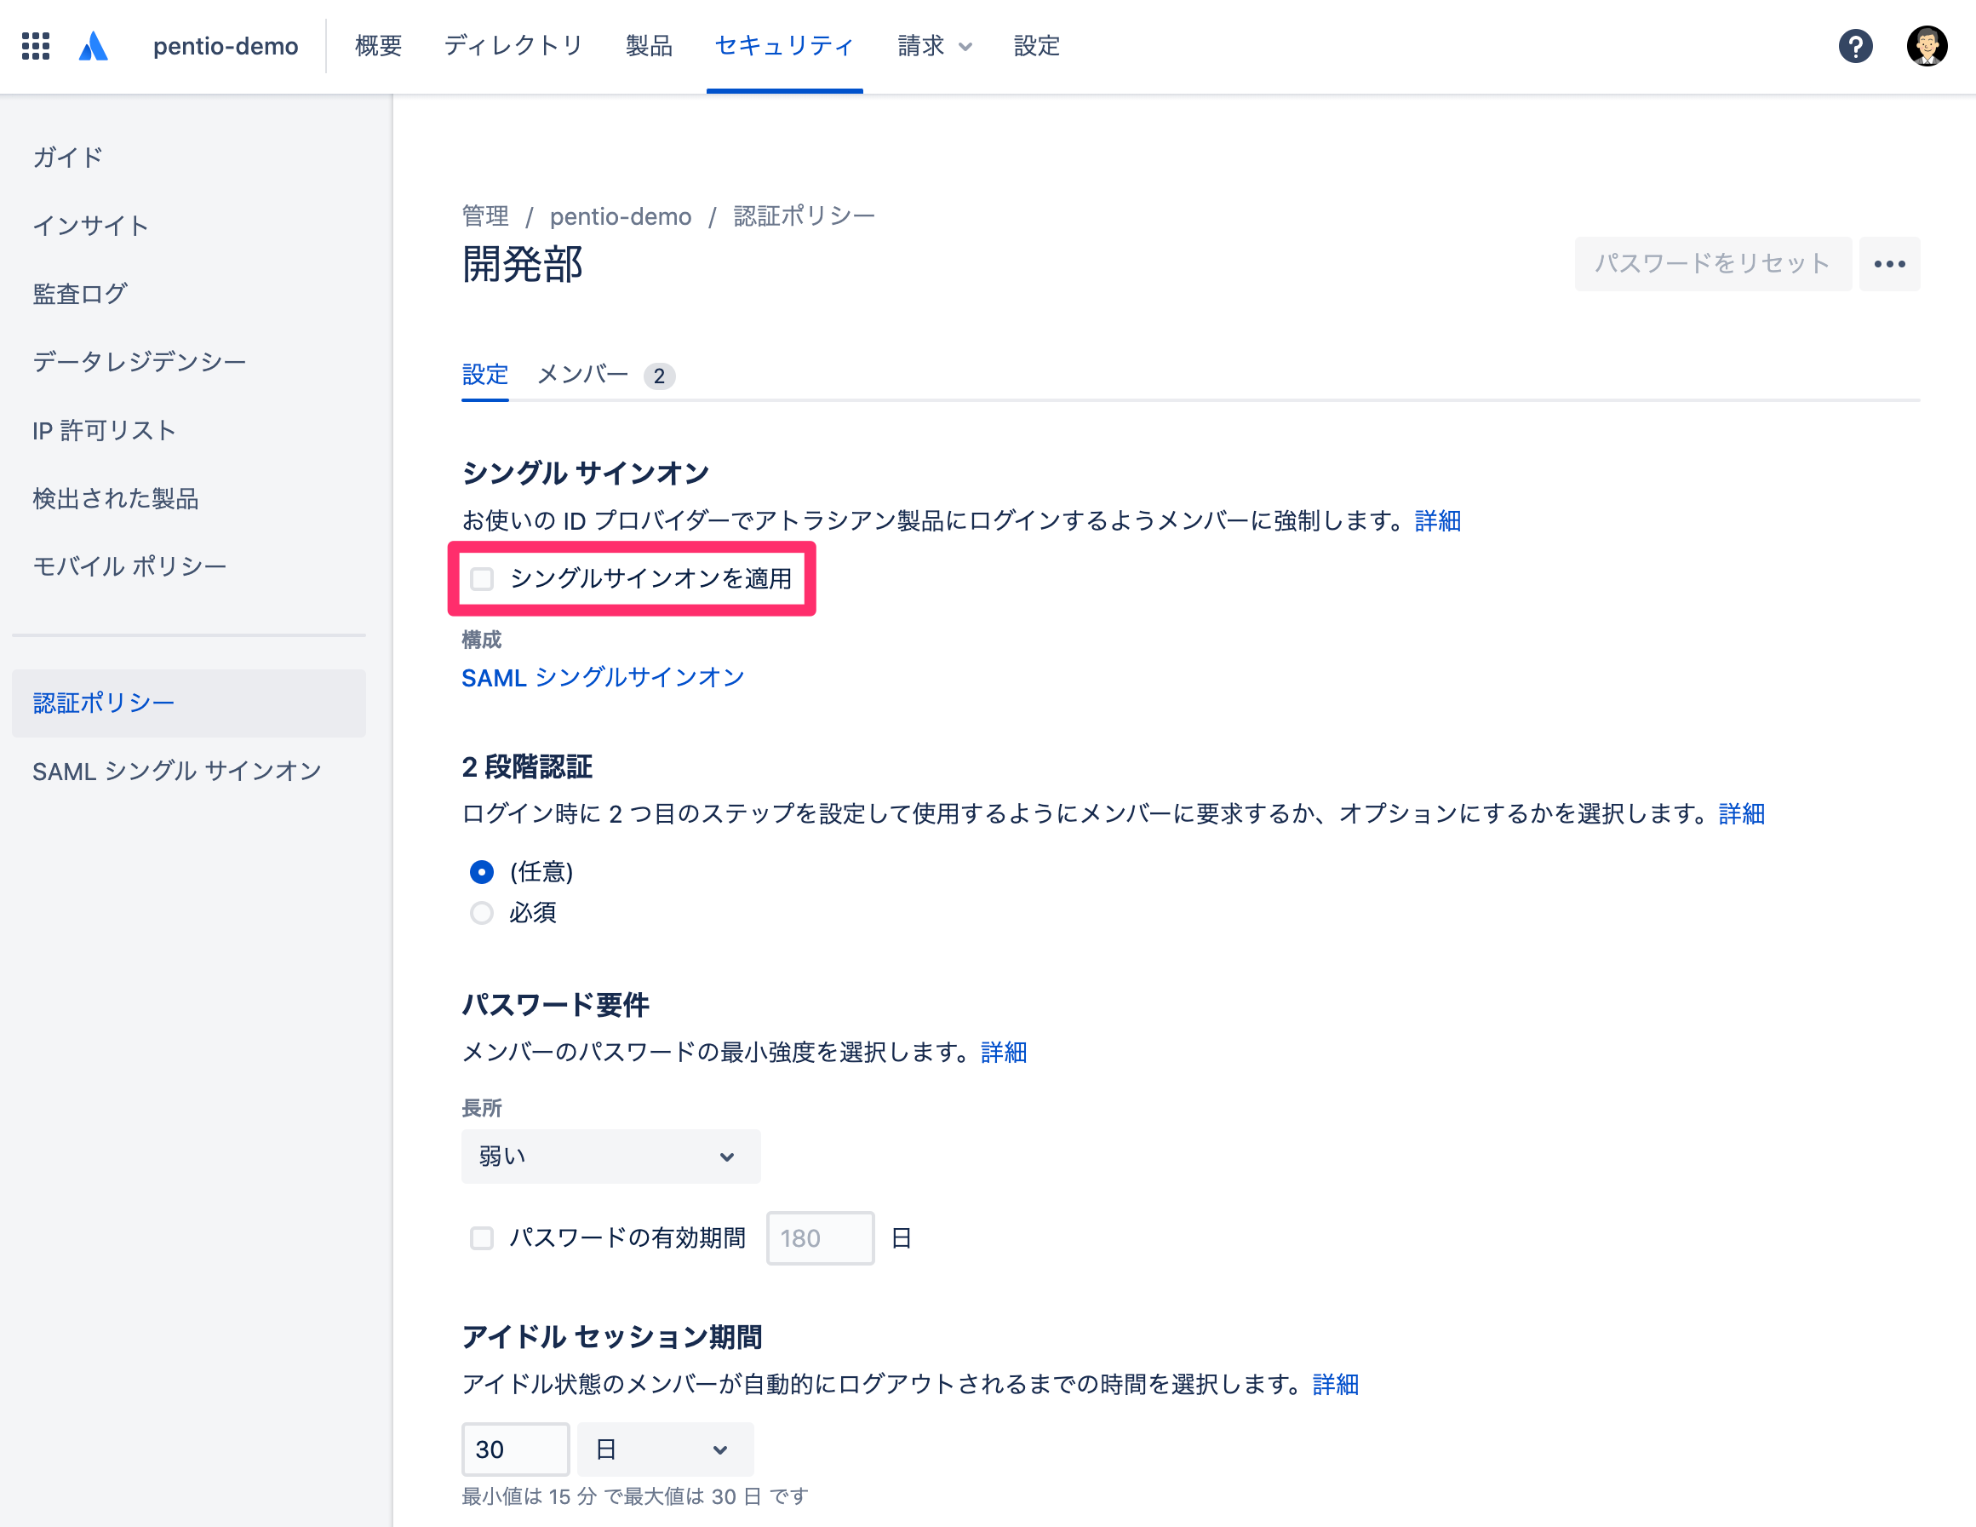Image resolution: width=1976 pixels, height=1527 pixels.
Task: Click the パスワードをリセット button
Action: point(1713,264)
